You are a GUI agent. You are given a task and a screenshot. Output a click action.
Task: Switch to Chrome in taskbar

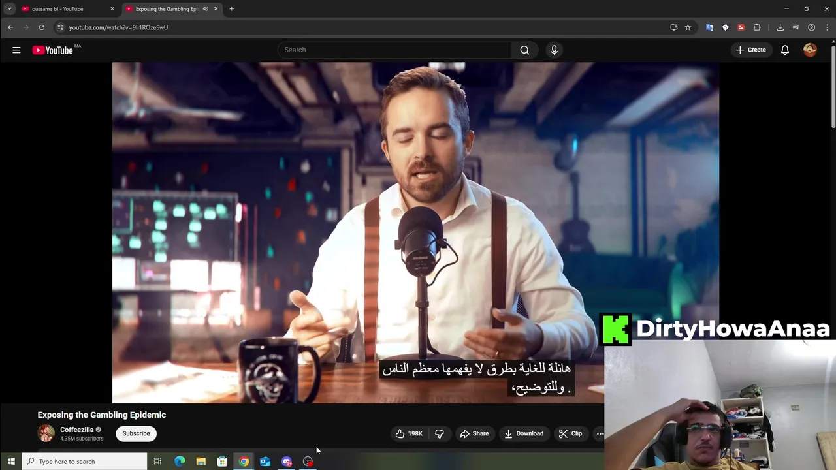pos(244,462)
